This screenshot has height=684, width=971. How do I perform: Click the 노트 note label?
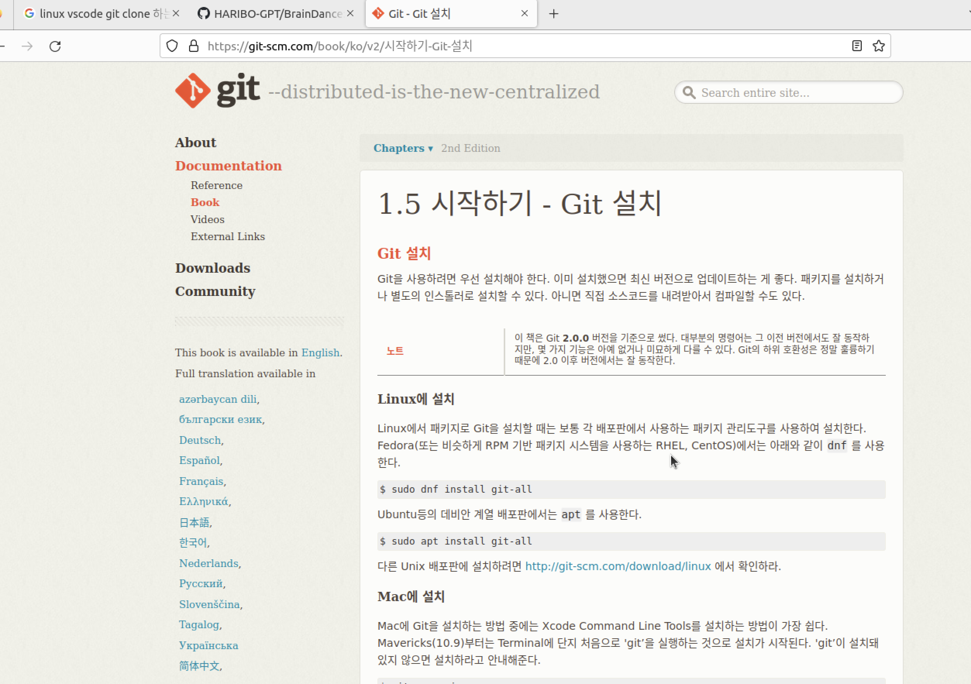click(x=395, y=351)
